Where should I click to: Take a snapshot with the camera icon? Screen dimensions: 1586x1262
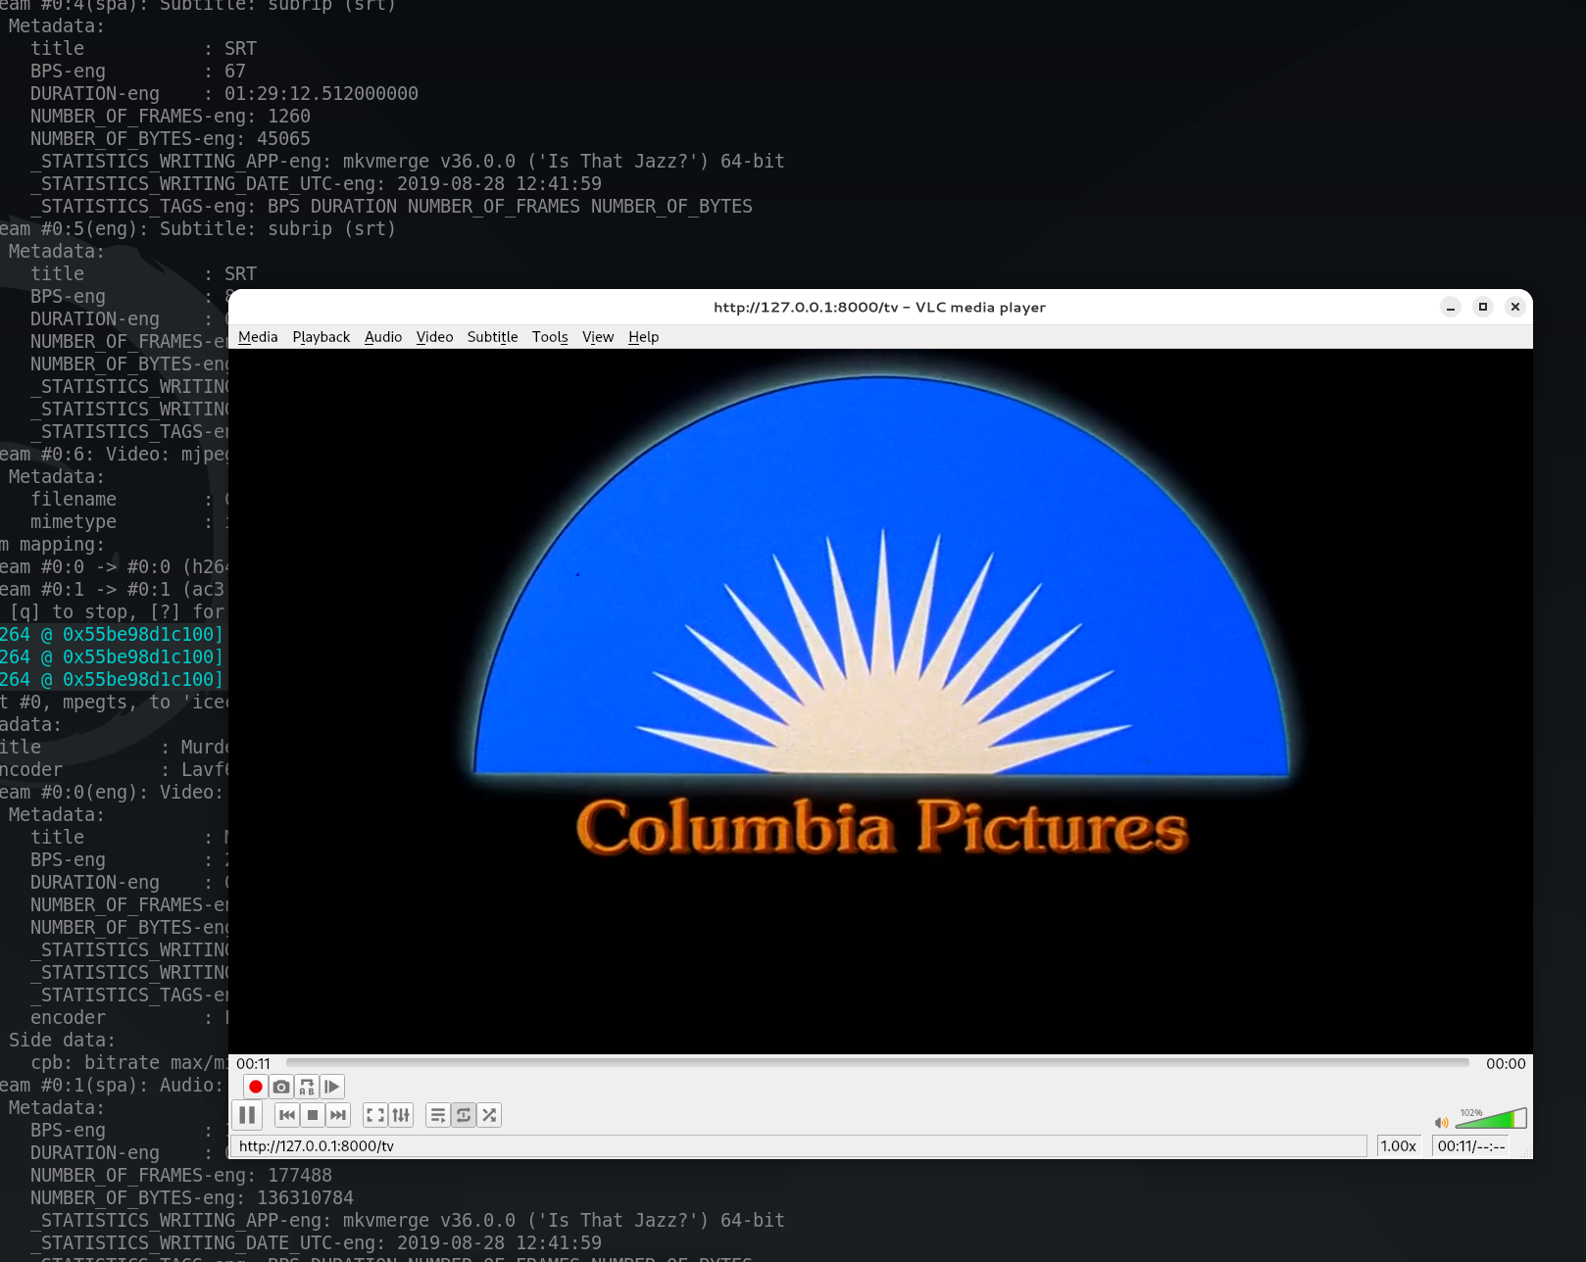click(281, 1087)
